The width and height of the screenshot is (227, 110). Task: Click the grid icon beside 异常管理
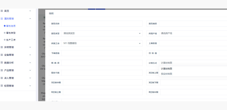click(x=2, y=47)
